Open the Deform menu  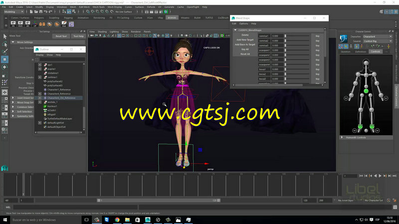point(151,7)
